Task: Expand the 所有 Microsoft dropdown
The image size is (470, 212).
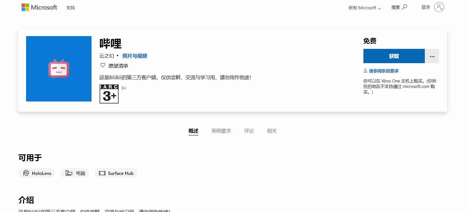Action: [365, 8]
